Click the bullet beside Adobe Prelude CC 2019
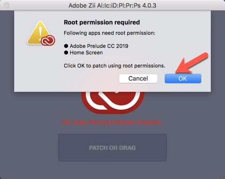Viewport: 225px width, 179px height. point(66,46)
